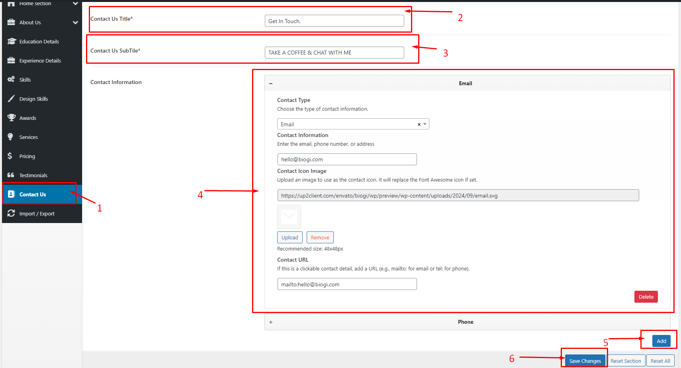Viewport: 681px width, 368px height.
Task: Expand the Phone accordion panel
Action: click(271, 322)
